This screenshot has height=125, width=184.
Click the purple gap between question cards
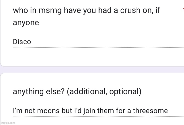pyautogui.click(x=92, y=70)
